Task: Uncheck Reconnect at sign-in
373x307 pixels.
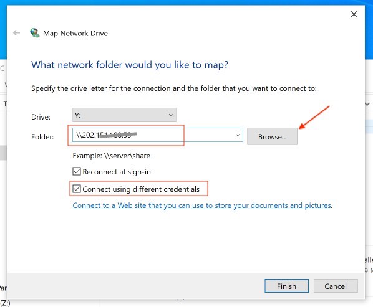Action: [77, 171]
